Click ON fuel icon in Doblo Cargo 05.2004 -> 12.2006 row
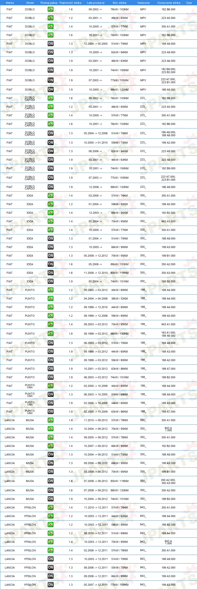197x589 pixels. 51,133
